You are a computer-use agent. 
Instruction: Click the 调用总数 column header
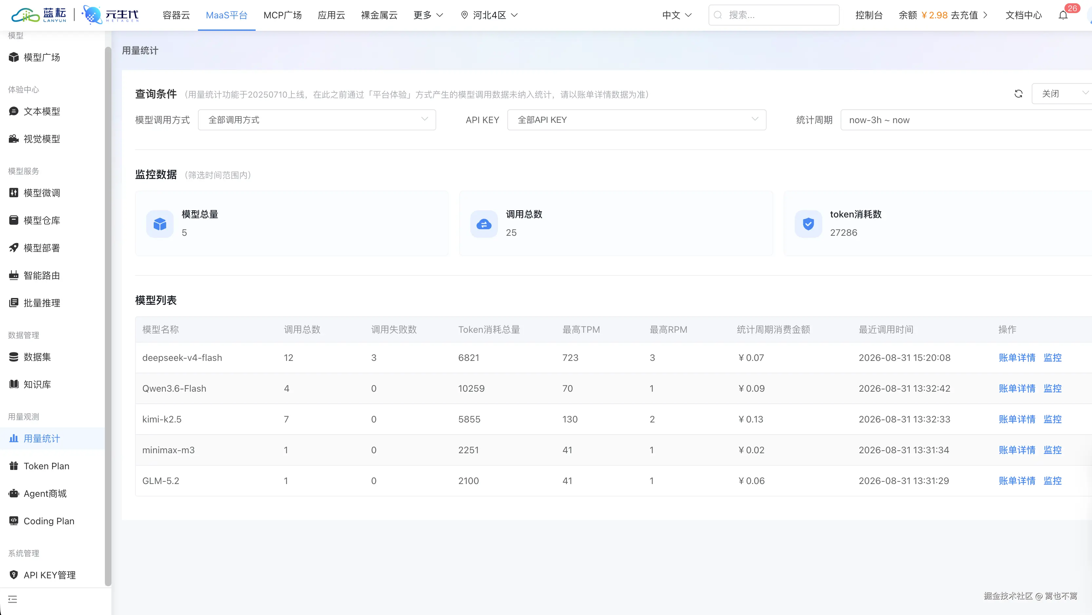click(x=302, y=329)
